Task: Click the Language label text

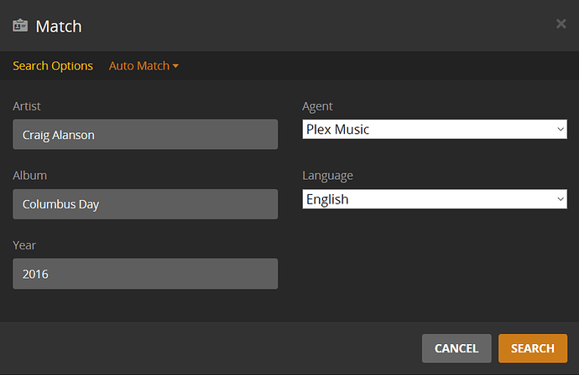Action: pyautogui.click(x=327, y=176)
